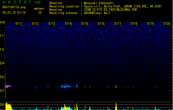This screenshot has height=110, width=173.
Task: Click the Observer label
Action: 56,3
